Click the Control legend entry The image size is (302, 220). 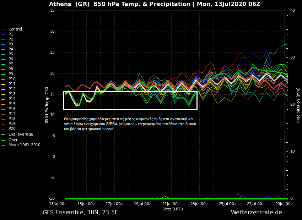tap(15, 29)
